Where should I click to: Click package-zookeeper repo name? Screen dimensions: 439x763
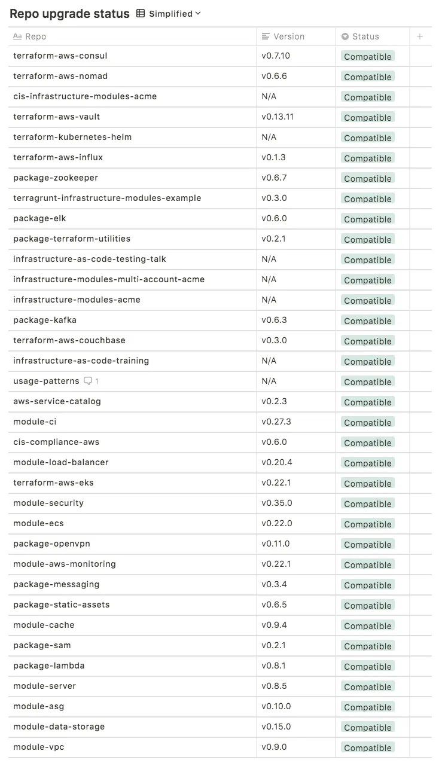(x=56, y=178)
